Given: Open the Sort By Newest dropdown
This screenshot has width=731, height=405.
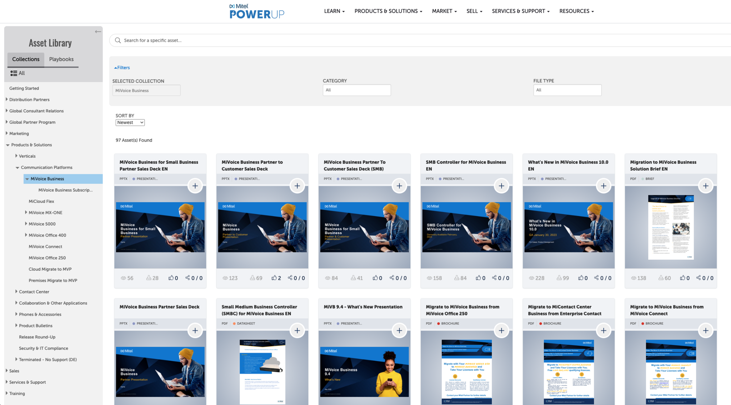Looking at the screenshot, I should tap(130, 122).
